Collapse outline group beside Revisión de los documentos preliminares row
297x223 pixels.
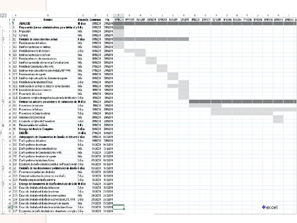coord(3,168)
